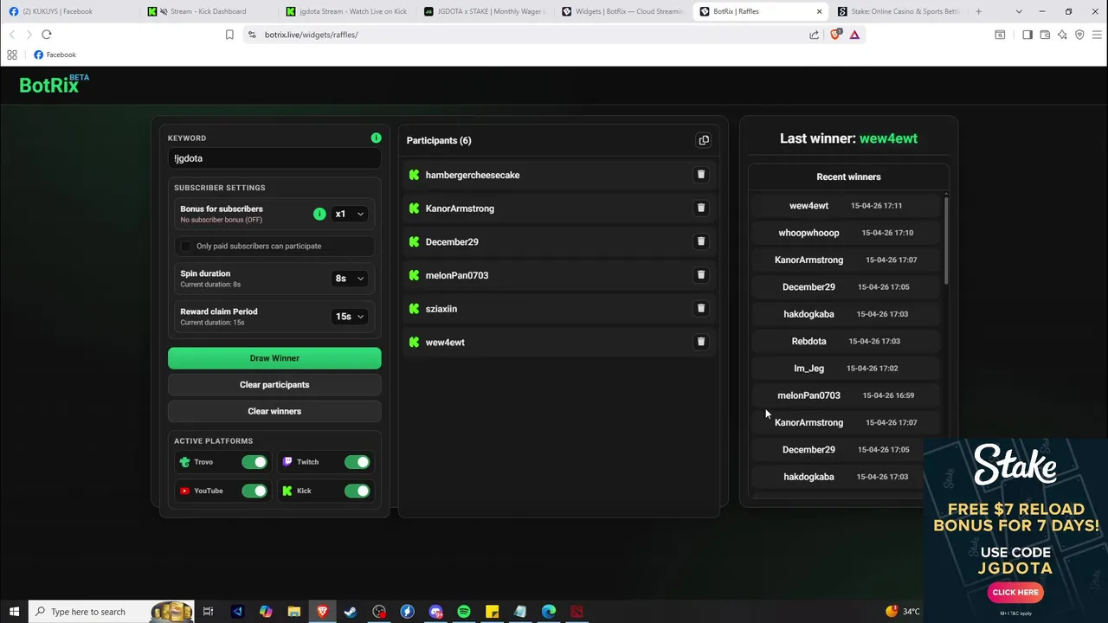
Task: Copy the participants list
Action: pos(704,140)
